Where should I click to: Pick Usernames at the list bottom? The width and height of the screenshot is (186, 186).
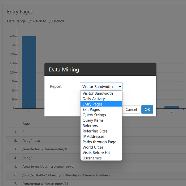point(101,158)
